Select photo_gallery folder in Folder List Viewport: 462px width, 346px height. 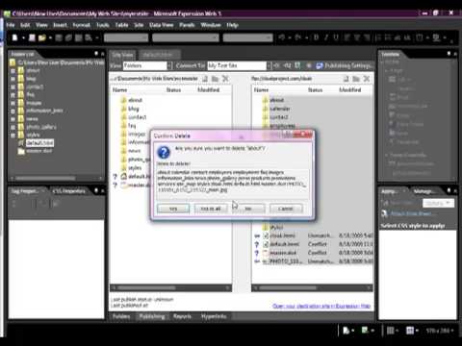pos(41,127)
